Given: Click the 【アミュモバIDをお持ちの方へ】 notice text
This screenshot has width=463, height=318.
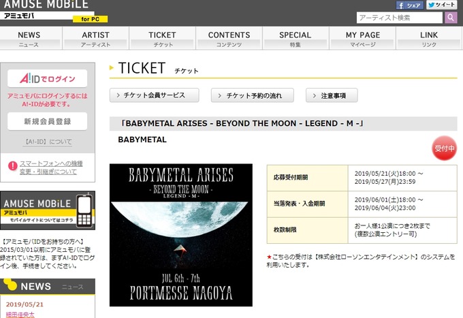Looking at the screenshot, I should 47,254.
